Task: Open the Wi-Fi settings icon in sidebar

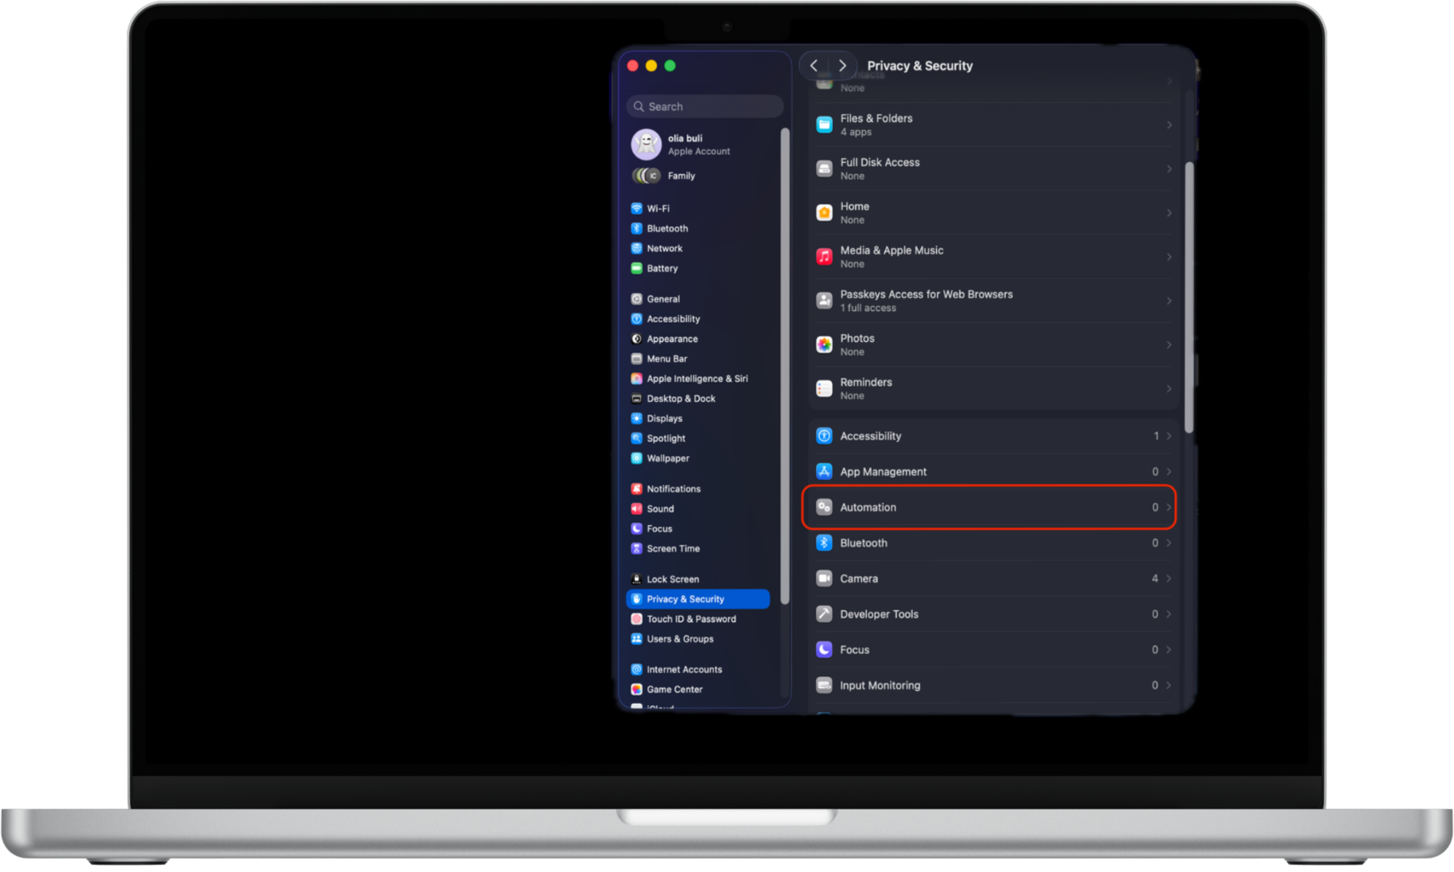Action: tap(637, 208)
